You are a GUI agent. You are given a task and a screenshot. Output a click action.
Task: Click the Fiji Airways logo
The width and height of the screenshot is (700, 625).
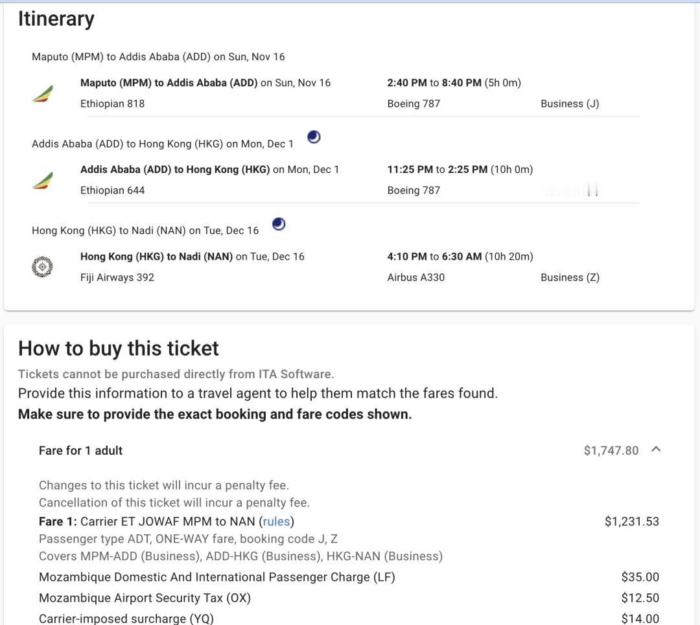42,267
